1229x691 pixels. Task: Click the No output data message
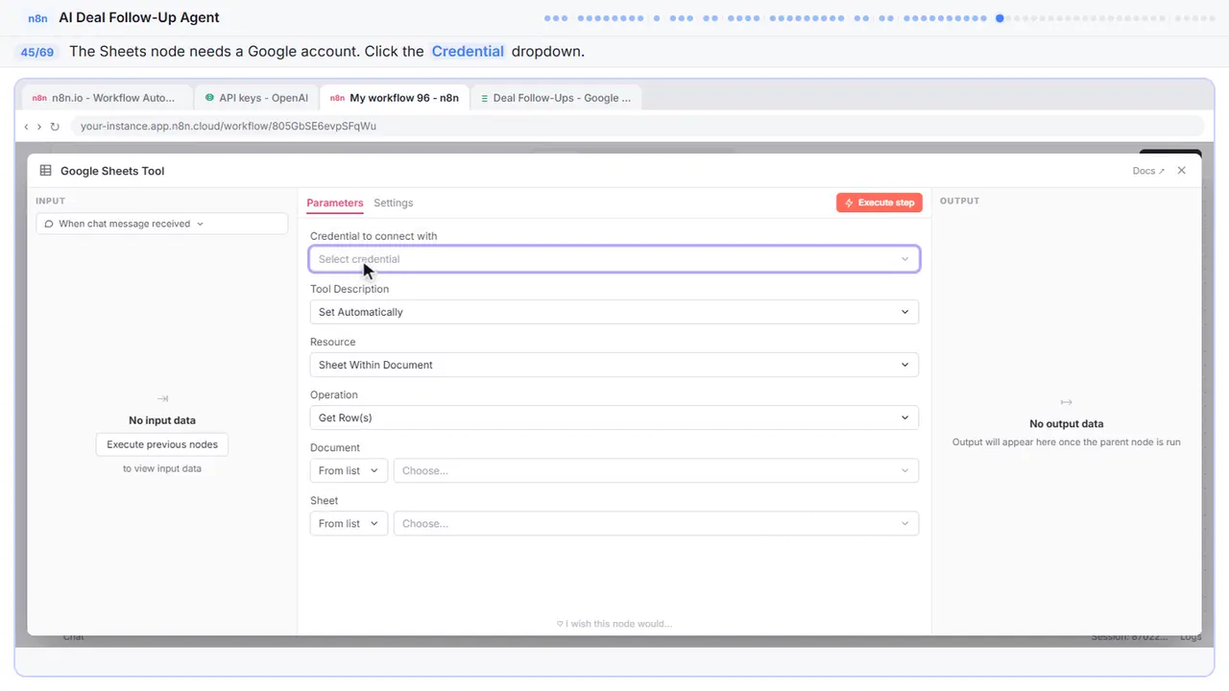point(1066,423)
